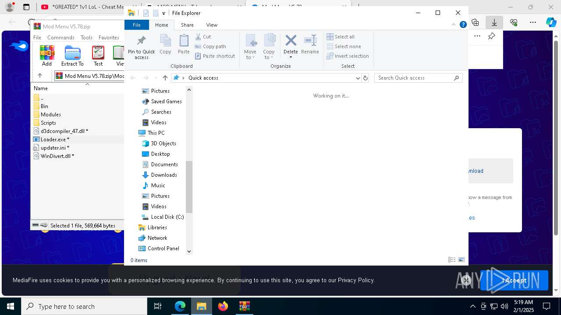561x315 pixels.
Task: Open the recent locations dropdown arrow
Action: (x=156, y=78)
